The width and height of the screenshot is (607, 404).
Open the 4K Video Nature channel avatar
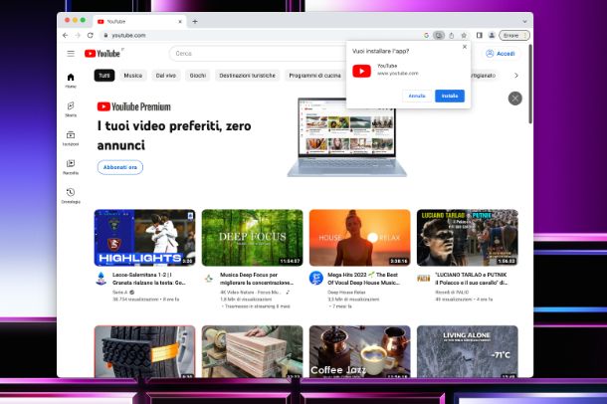209,278
